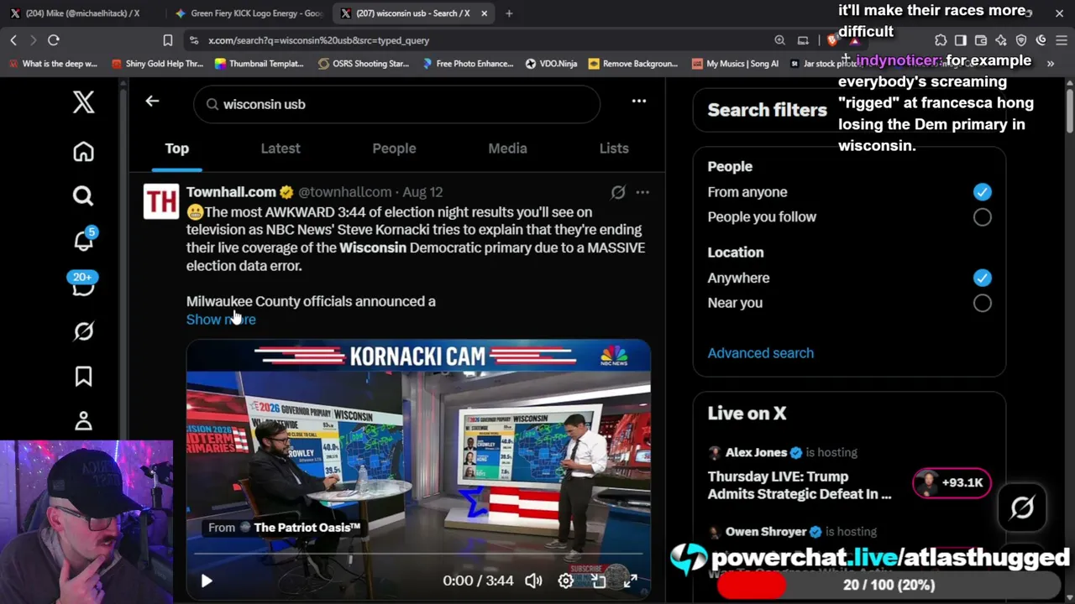This screenshot has height=604, width=1075.
Task: Open Townhall.com profile name
Action: pyautogui.click(x=231, y=192)
